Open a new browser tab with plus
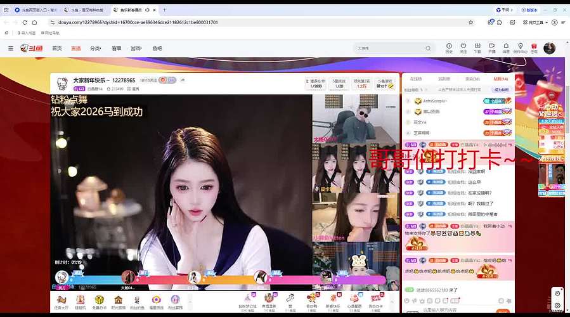 (x=164, y=10)
